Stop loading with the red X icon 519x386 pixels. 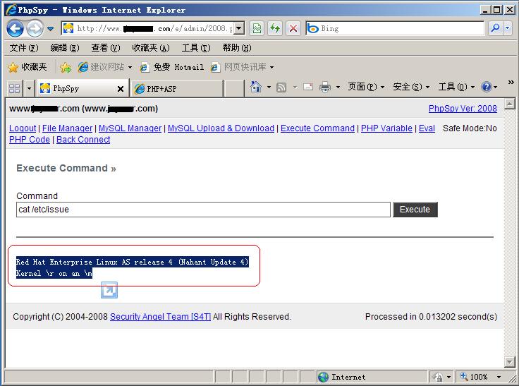(293, 28)
